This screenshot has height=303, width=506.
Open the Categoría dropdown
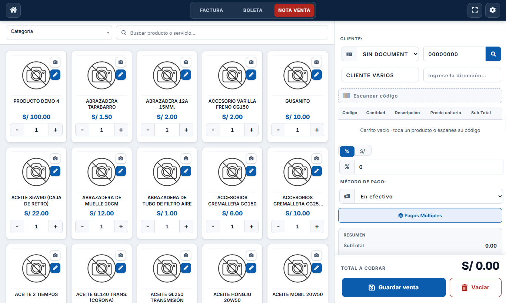59,33
